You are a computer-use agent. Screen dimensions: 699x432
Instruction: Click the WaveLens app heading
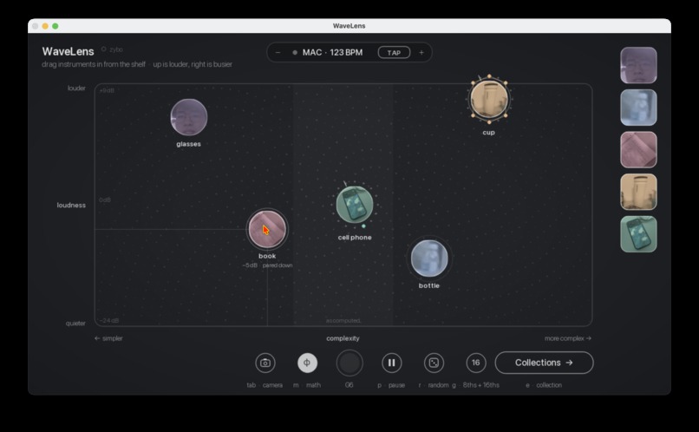(x=69, y=51)
